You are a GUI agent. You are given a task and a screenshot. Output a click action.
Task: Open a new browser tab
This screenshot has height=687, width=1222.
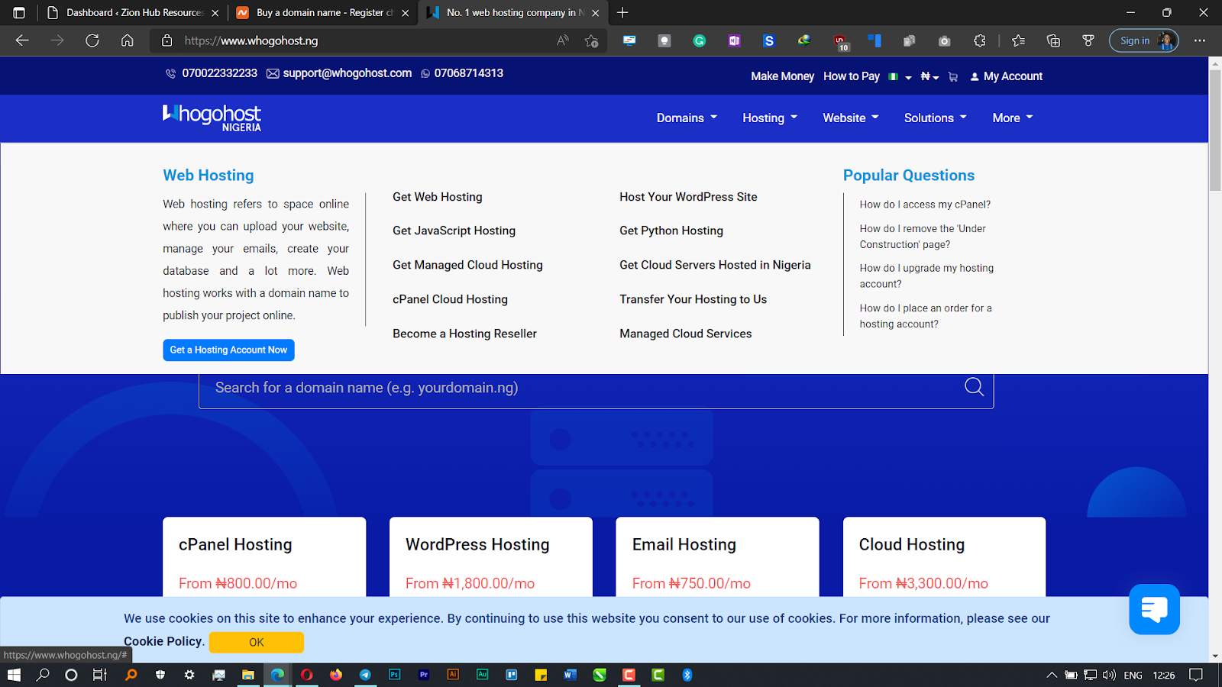[622, 12]
